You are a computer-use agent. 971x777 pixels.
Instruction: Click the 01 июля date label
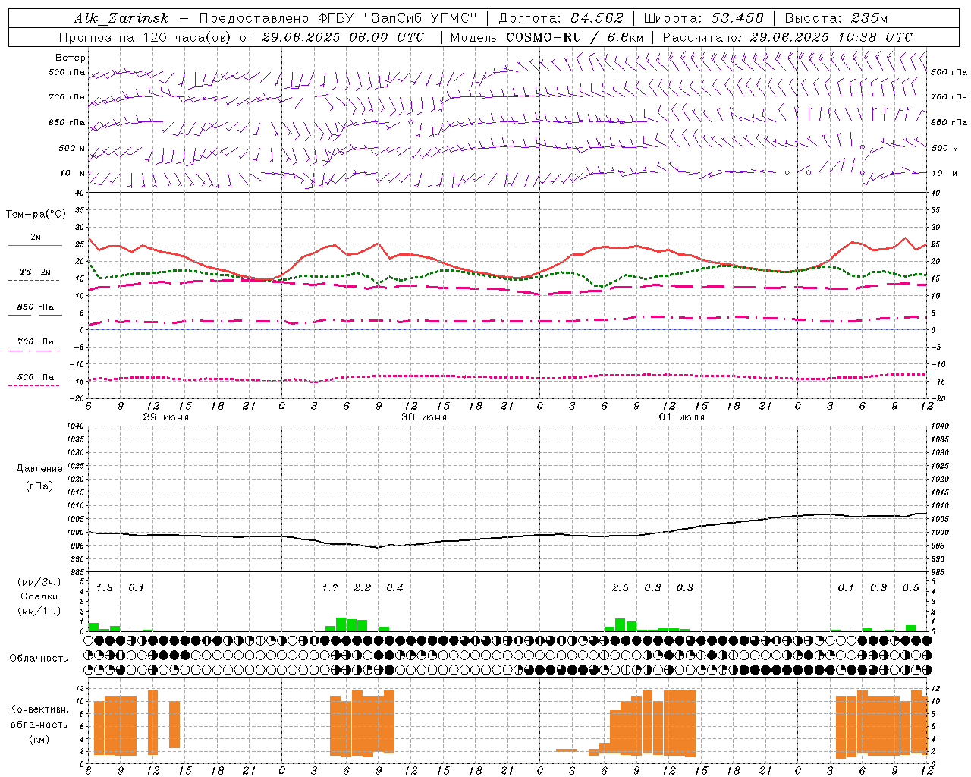click(682, 417)
